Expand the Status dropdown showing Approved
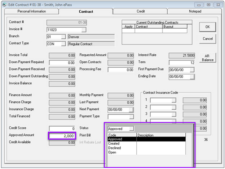 coord(132,128)
